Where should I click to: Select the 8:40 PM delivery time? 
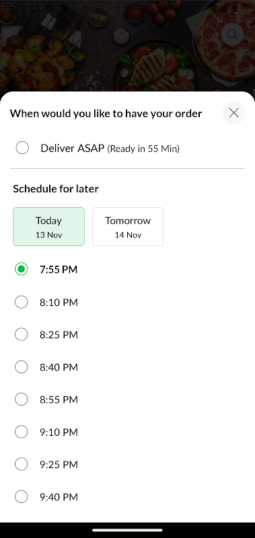click(x=22, y=367)
